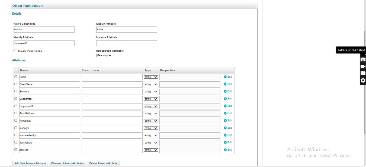Tick the address attribute checkbox

16,150
